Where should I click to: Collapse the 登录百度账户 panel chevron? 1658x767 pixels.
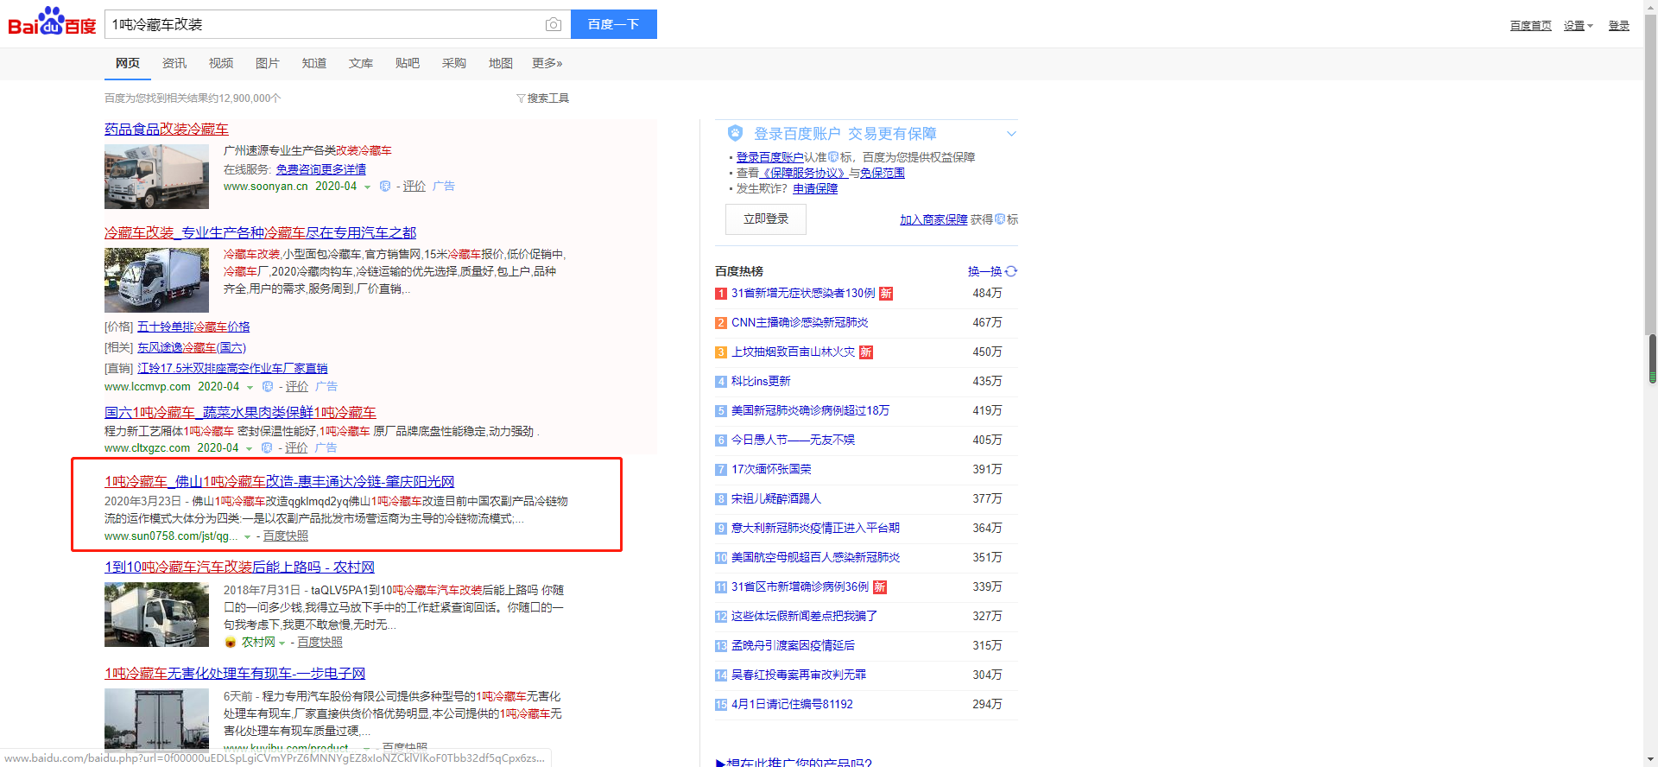[1011, 134]
